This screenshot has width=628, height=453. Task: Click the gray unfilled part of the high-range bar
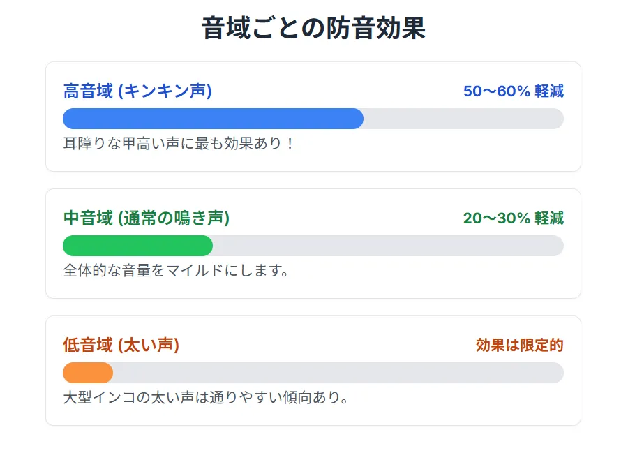[463, 119]
